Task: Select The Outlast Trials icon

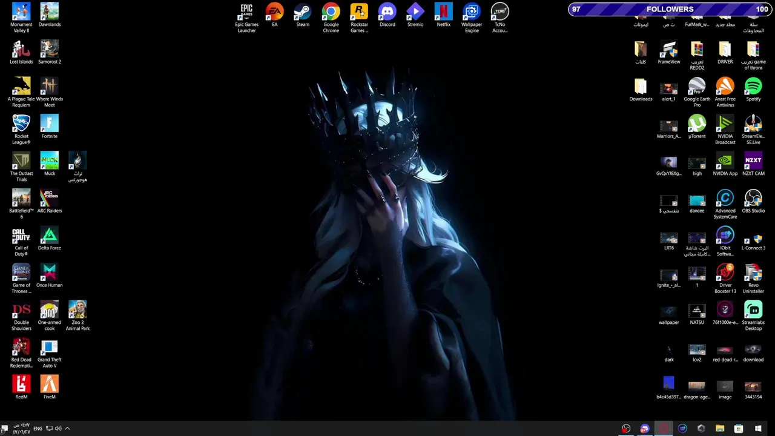Action: click(x=21, y=167)
